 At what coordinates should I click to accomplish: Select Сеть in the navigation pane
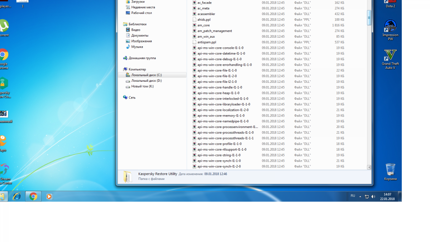pos(132,98)
